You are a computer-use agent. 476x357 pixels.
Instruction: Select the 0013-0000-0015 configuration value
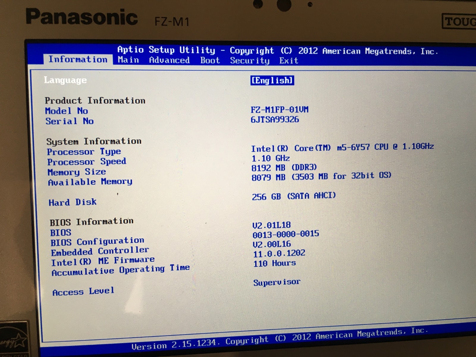point(286,234)
